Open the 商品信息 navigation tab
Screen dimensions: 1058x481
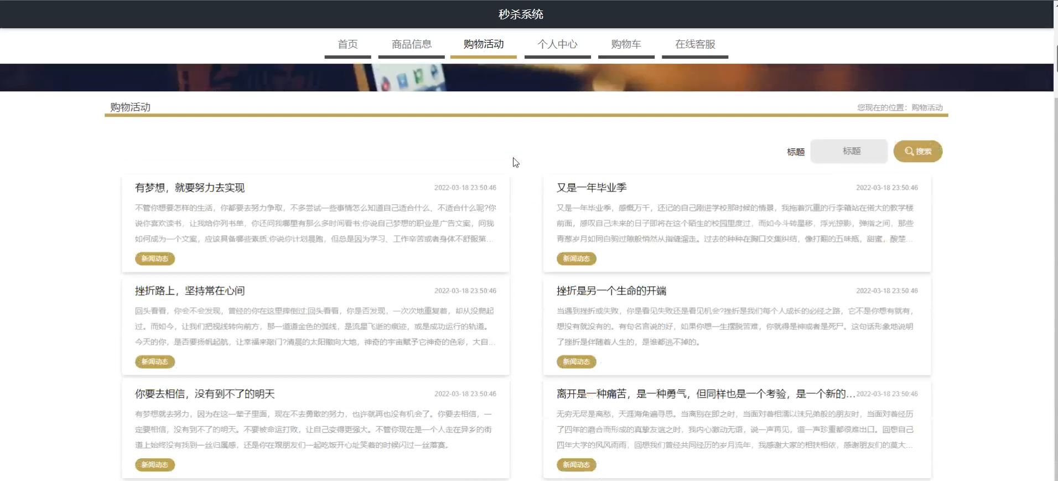(x=411, y=44)
